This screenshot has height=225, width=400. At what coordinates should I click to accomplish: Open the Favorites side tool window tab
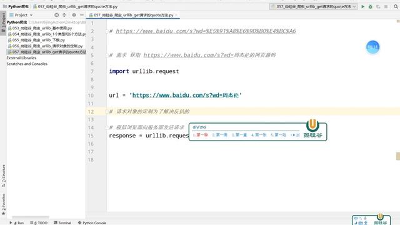click(3, 204)
